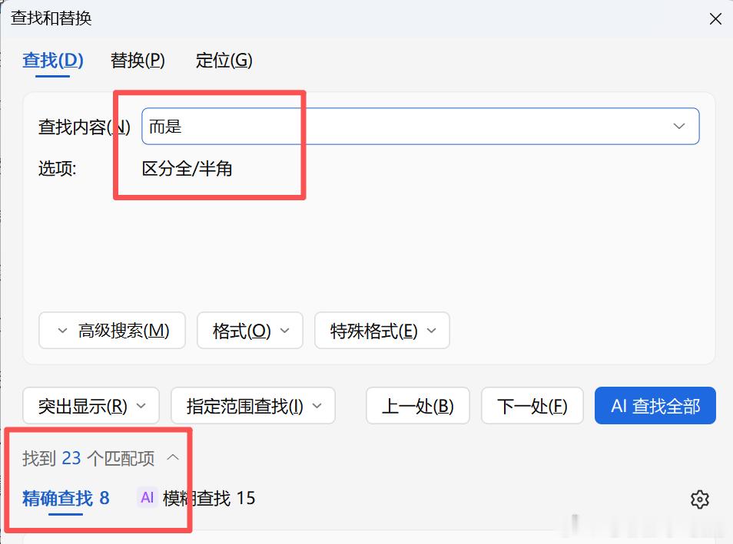Click into the 查找内容 input field
Viewport: 733px width, 544px height.
[420, 126]
